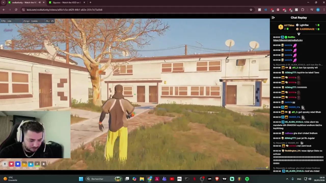Open the weather widget showing 17°C

coord(10,179)
